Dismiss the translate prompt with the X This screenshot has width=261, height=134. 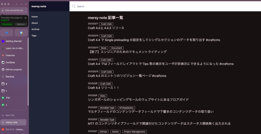tap(25, 18)
